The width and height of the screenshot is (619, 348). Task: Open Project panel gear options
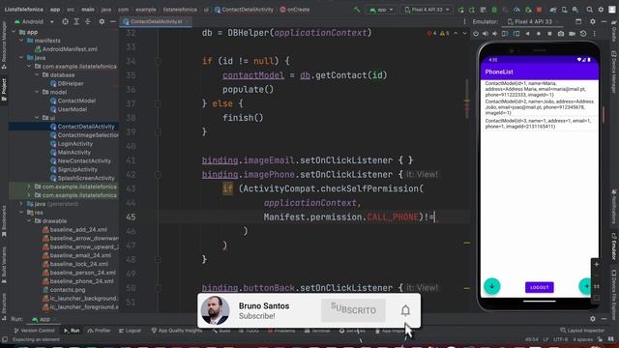click(102, 21)
